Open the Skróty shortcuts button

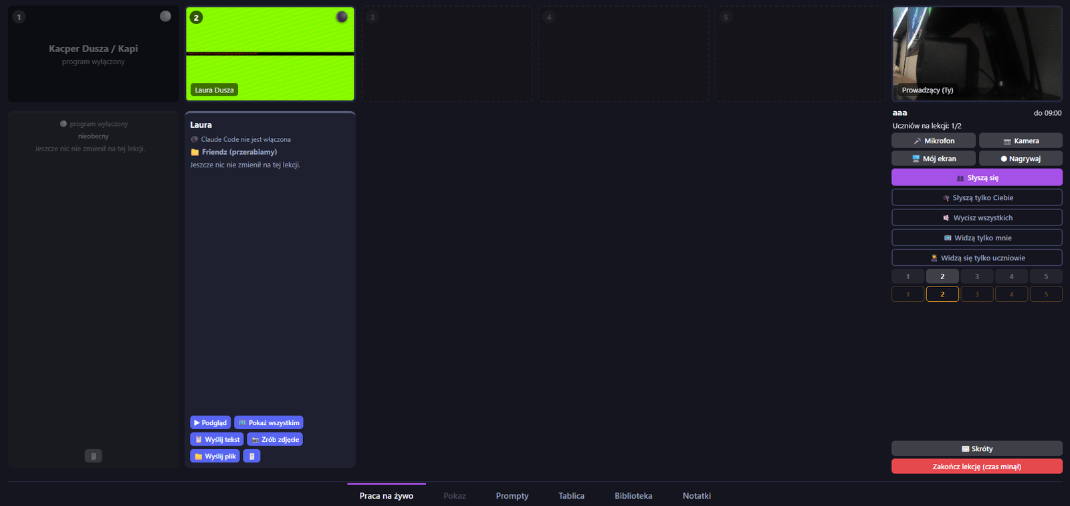tap(977, 448)
